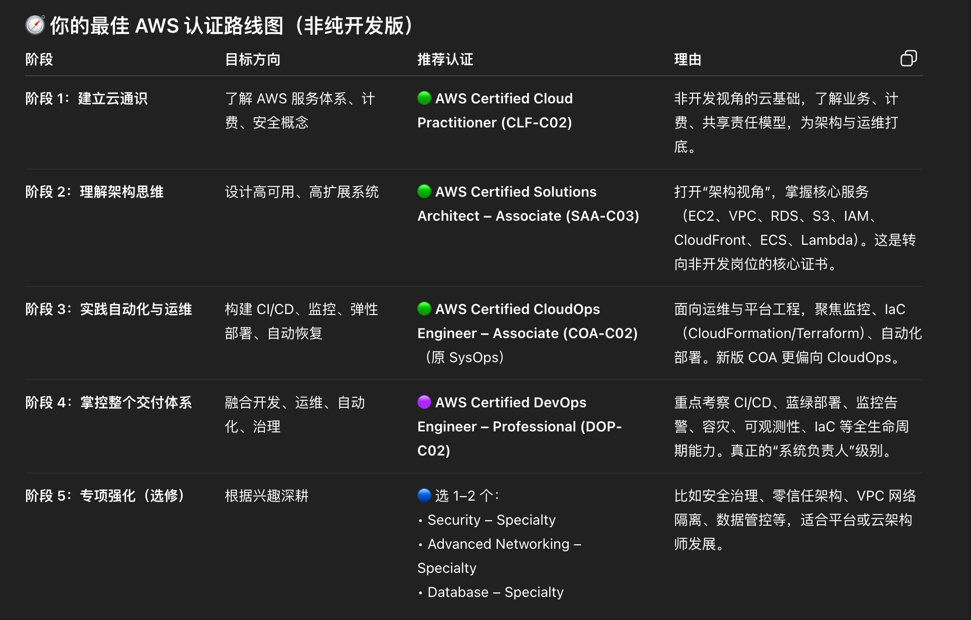971x620 pixels.
Task: Click AWS Certified Cloud Practitioner (CLF-C02) text
Action: click(496, 110)
